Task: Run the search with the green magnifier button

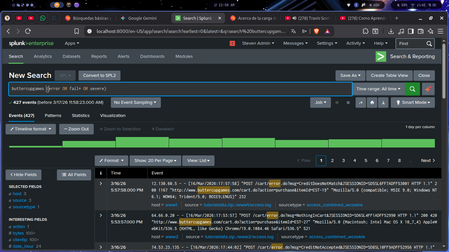Action: click(412, 89)
